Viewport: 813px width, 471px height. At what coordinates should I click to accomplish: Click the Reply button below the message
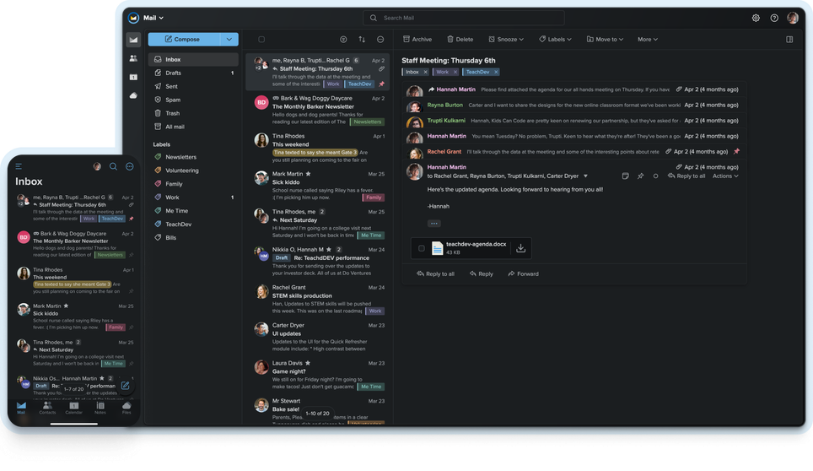point(482,273)
